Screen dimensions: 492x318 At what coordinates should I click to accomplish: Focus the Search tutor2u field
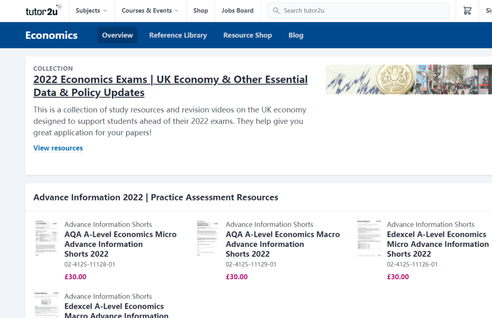pyautogui.click(x=358, y=10)
